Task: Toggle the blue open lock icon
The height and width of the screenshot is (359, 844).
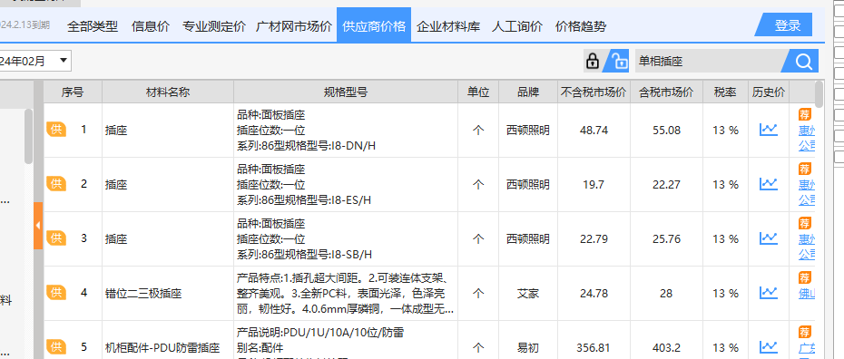Action: coord(617,62)
